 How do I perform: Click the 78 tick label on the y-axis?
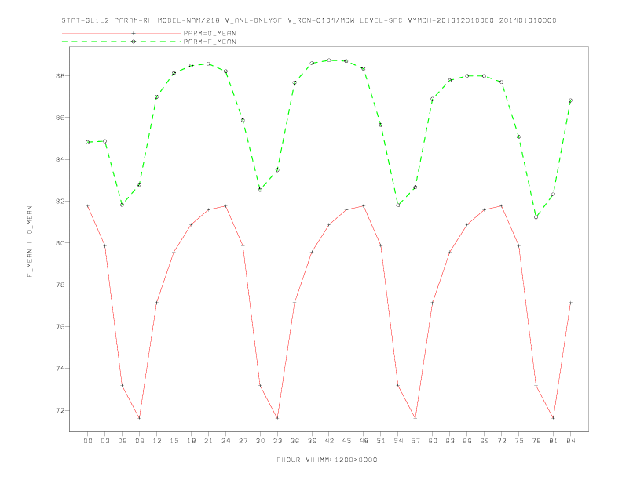click(60, 285)
